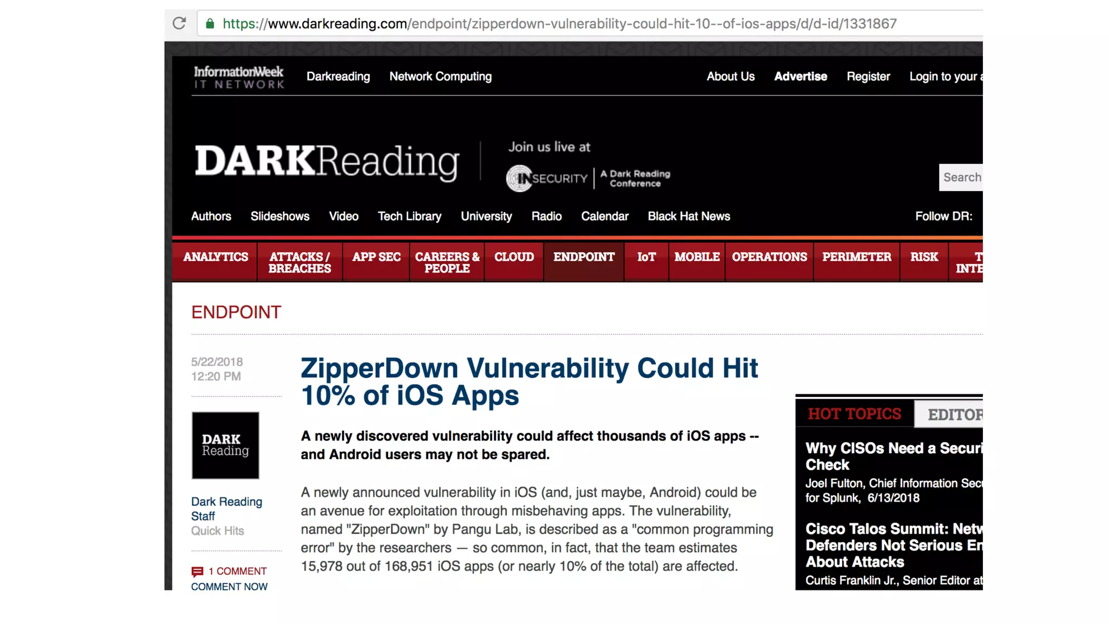Open Tech Library from the navigation

(409, 216)
